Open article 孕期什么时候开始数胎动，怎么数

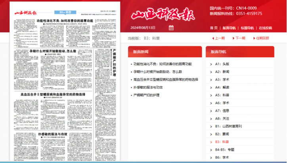(158, 72)
